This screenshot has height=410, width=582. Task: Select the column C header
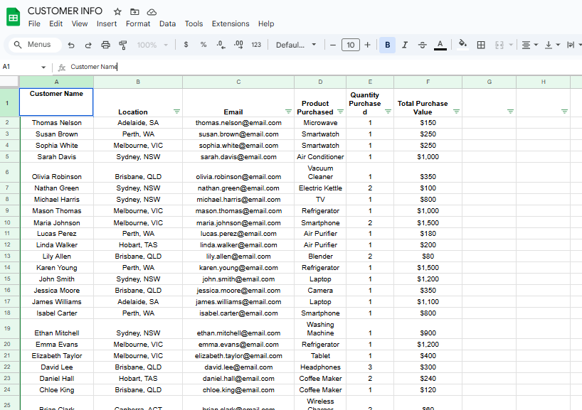coord(238,82)
